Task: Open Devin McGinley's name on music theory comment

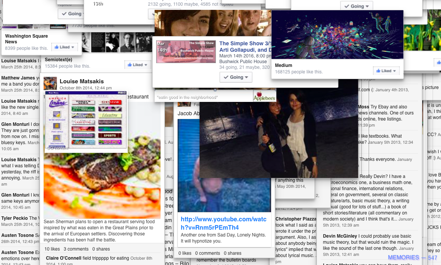Action: [x=340, y=236]
